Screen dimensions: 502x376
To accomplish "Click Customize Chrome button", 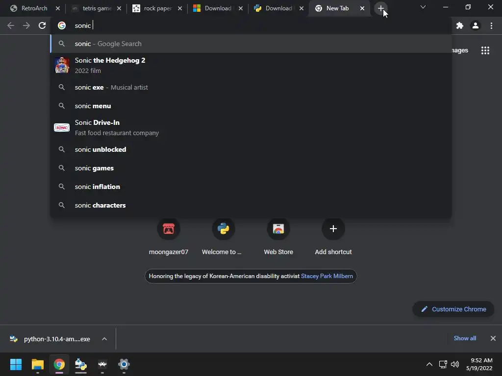I will 453,309.
